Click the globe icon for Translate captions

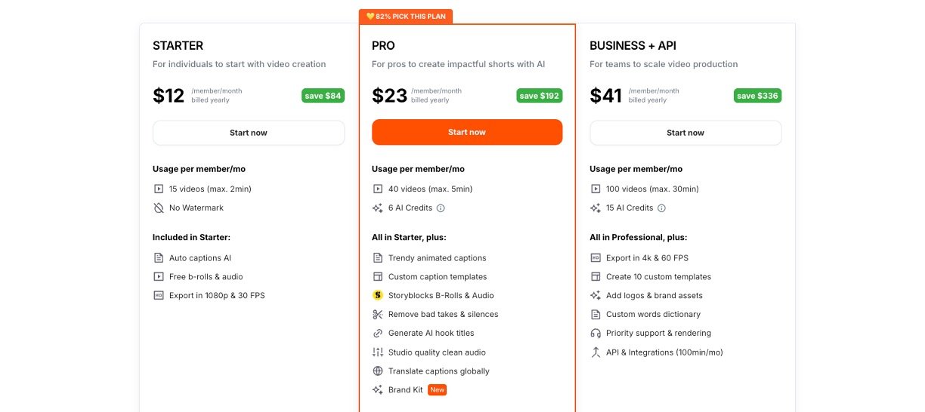click(x=378, y=371)
